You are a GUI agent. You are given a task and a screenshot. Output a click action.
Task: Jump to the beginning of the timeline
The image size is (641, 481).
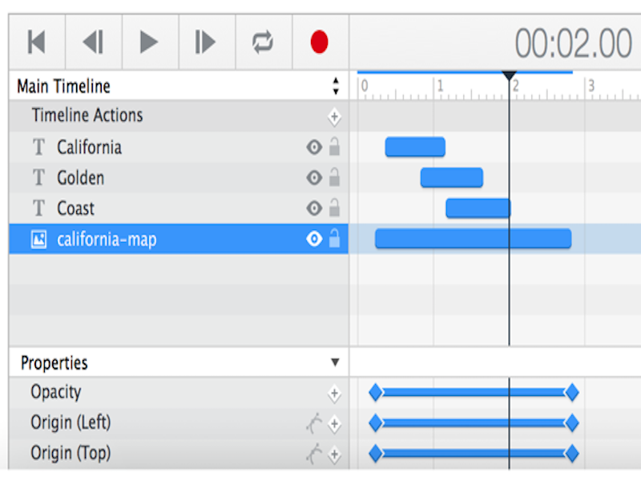[x=37, y=42]
